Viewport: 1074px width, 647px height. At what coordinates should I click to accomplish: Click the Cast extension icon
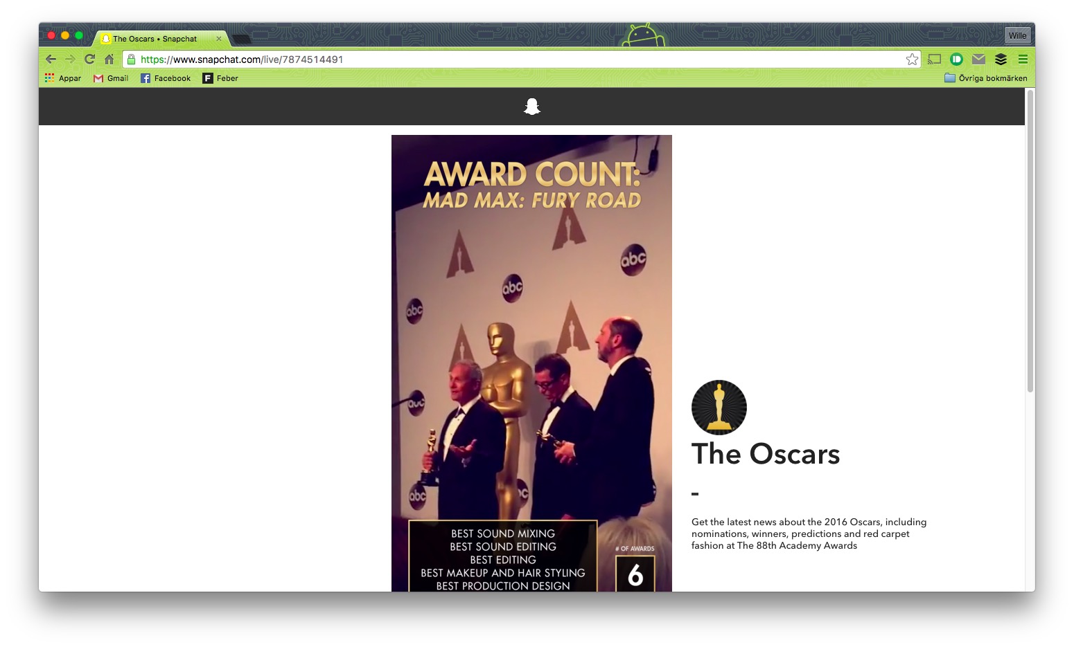click(935, 60)
